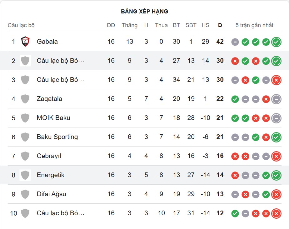Screen dimensions: 289x229
Task: Click MOIK Baku's first recent match icon
Action: click(x=235, y=118)
